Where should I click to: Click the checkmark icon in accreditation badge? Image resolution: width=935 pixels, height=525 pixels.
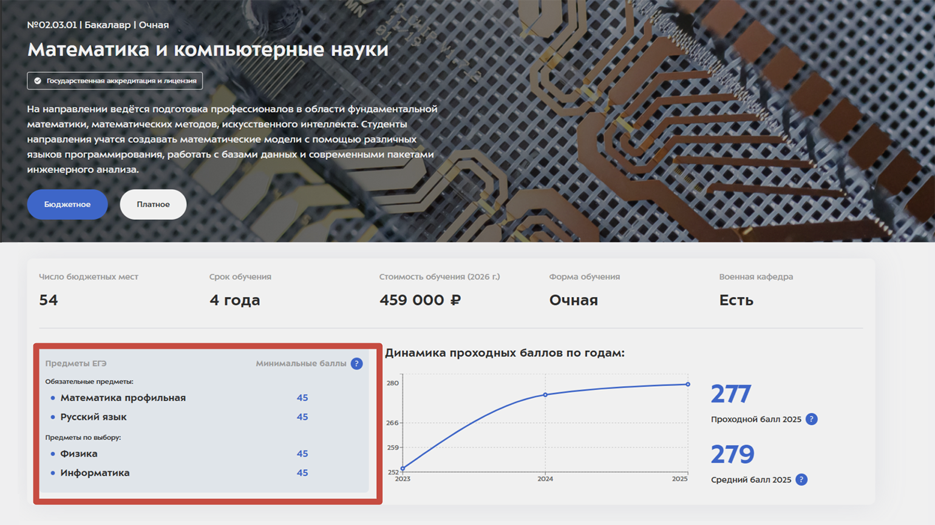point(38,81)
